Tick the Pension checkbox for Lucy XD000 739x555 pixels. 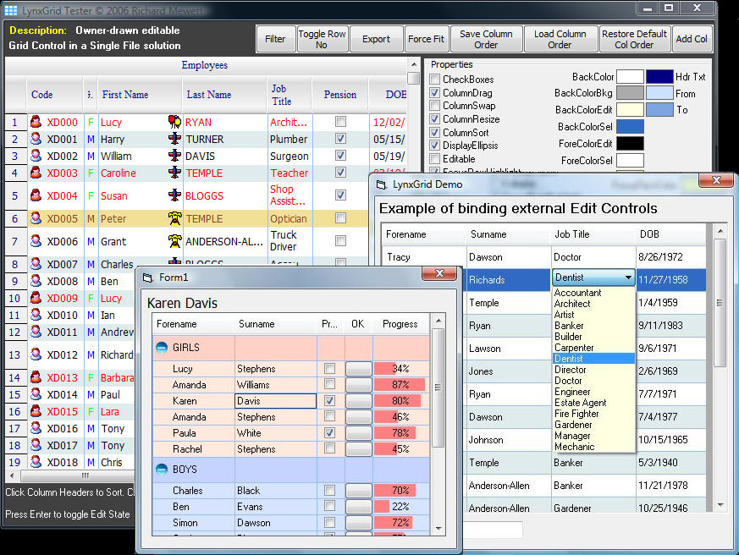(x=340, y=122)
